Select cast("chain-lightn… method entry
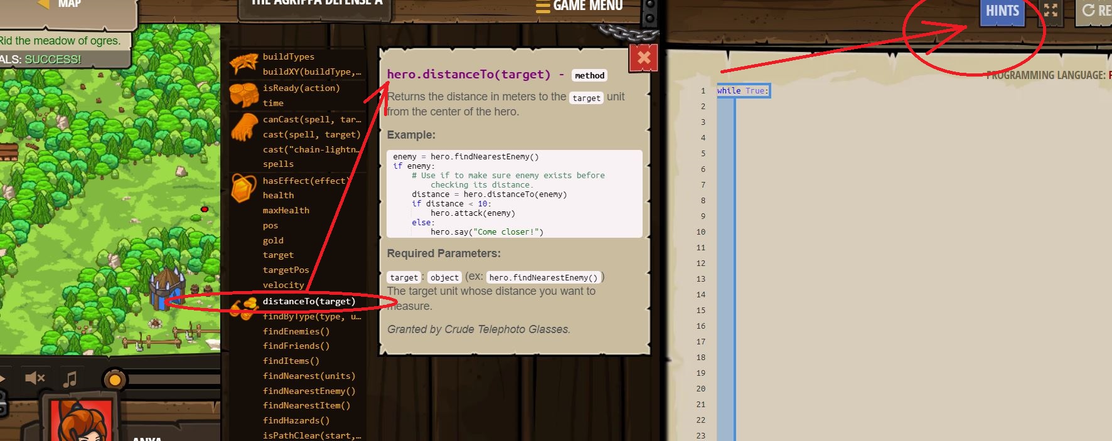The image size is (1112, 441). coord(312,149)
